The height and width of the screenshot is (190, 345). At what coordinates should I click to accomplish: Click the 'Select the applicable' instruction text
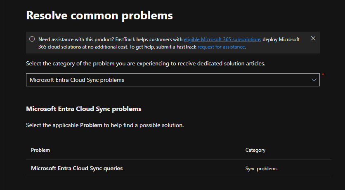tap(52, 125)
